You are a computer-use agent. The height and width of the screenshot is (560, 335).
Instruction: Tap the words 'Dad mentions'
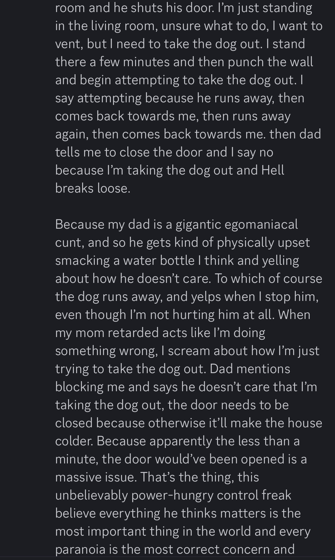pos(250,369)
